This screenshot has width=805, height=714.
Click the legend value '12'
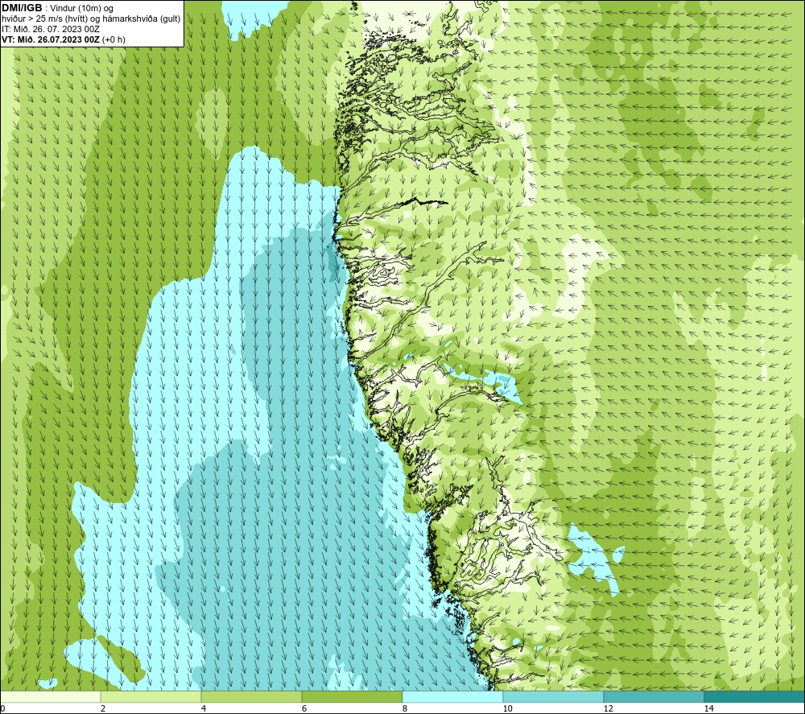click(x=608, y=709)
